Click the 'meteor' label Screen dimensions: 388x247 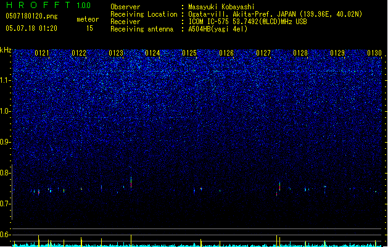[88, 19]
